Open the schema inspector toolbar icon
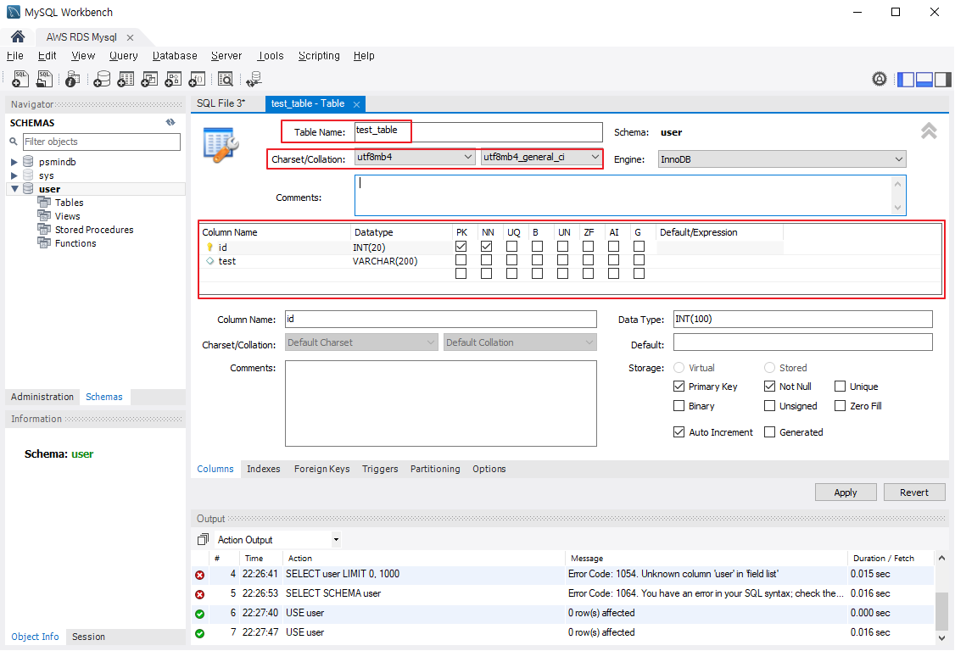Image resolution: width=955 pixels, height=651 pixels. (72, 79)
